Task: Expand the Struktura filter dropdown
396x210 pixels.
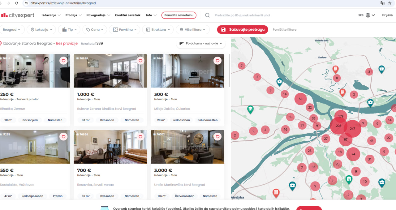Action: pyautogui.click(x=158, y=30)
